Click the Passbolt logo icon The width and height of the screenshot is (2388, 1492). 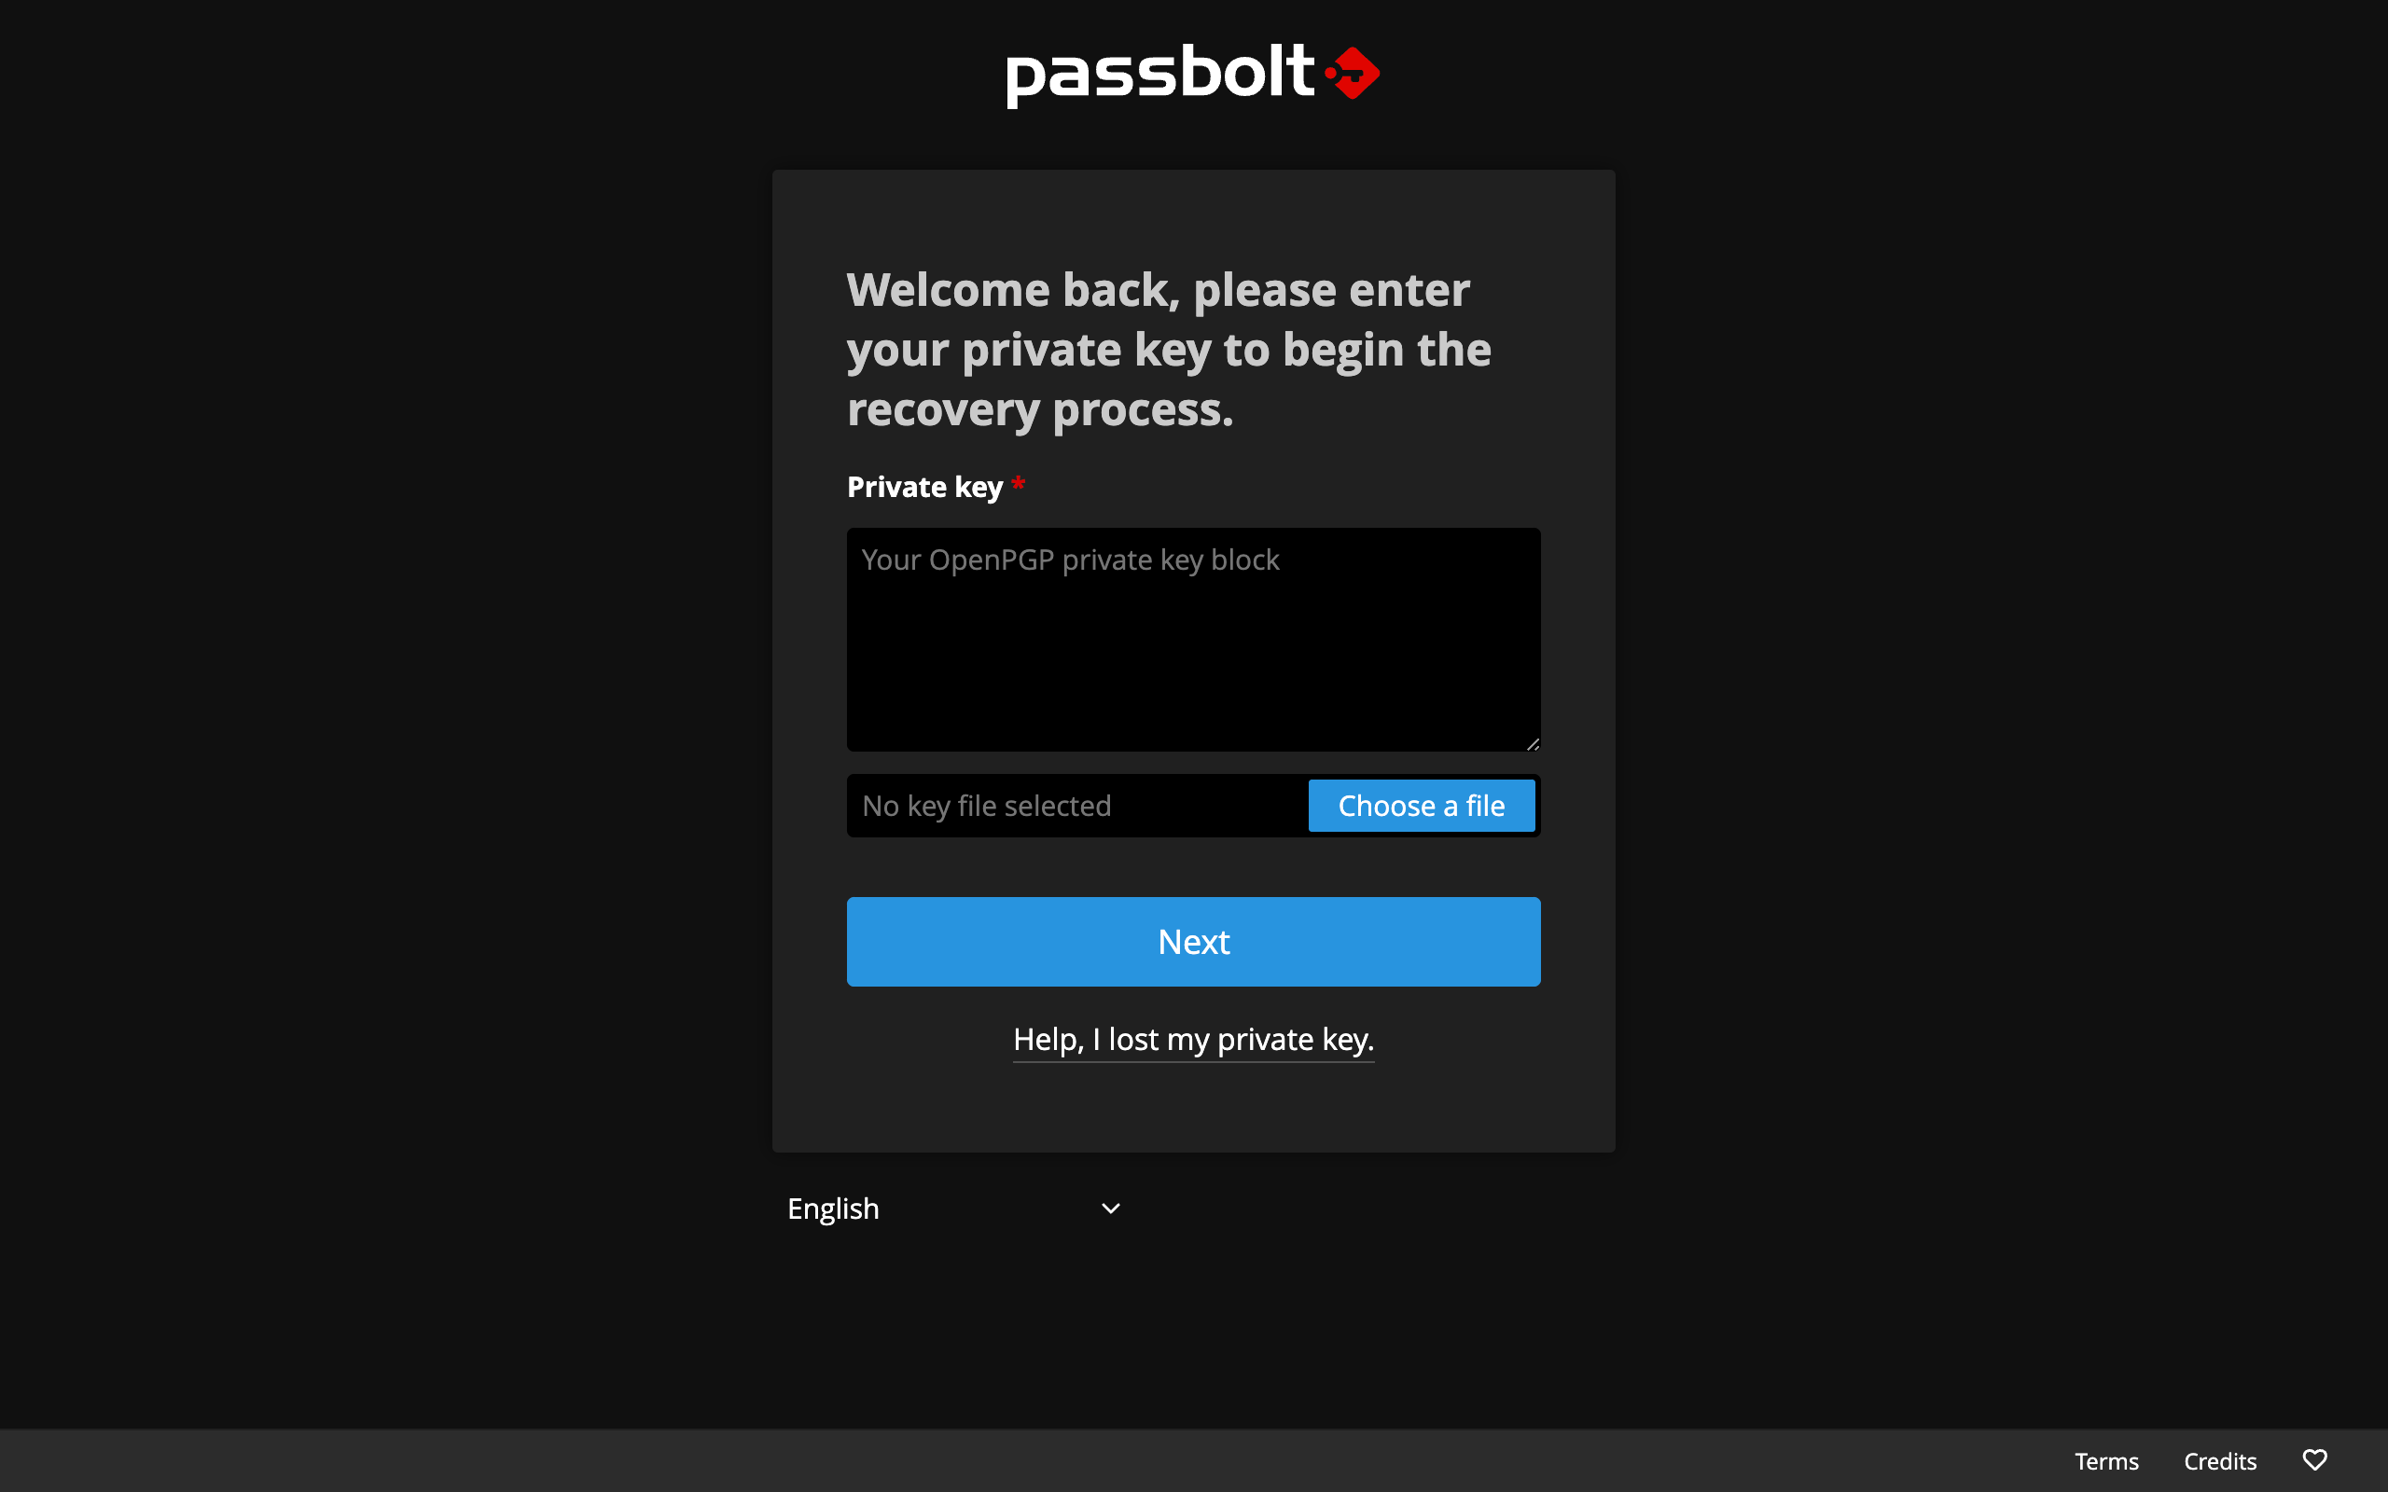pyautogui.click(x=1358, y=72)
